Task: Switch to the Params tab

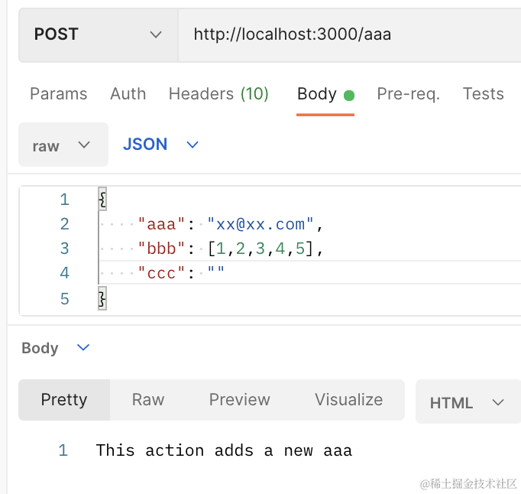Action: pyautogui.click(x=58, y=94)
